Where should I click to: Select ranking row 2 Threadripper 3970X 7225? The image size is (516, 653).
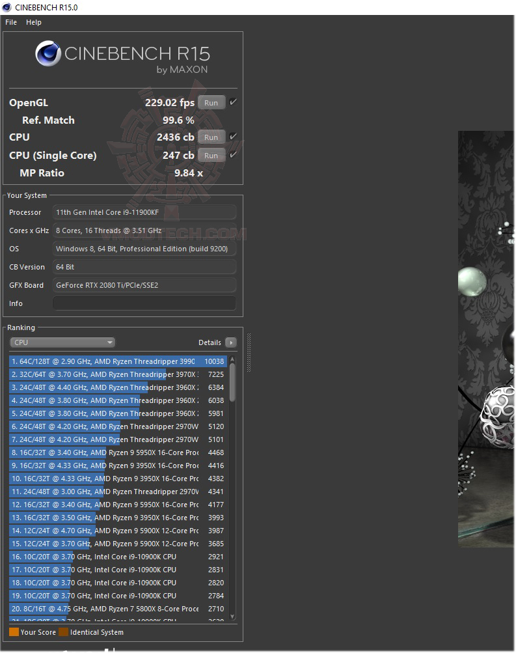coord(118,374)
